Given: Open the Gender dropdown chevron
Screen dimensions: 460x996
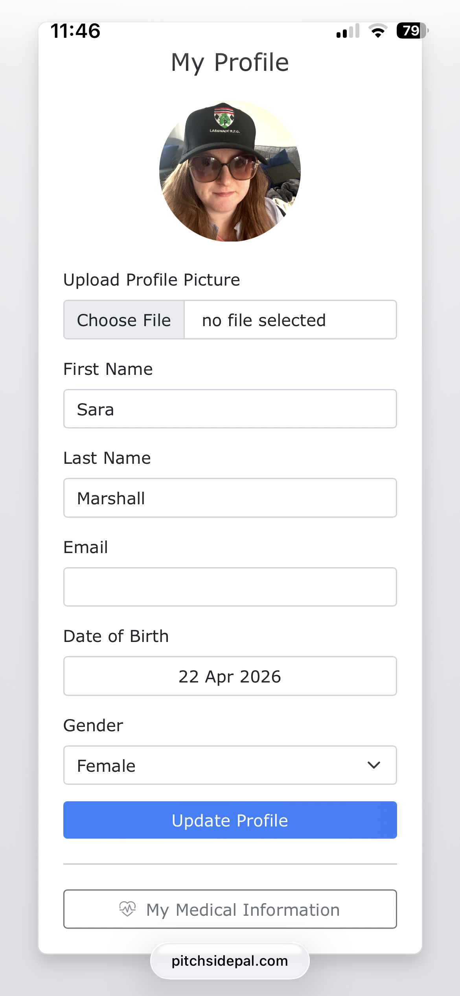Looking at the screenshot, I should 374,765.
